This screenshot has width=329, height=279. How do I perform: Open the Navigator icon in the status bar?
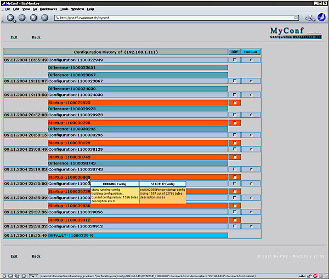(x=4, y=276)
